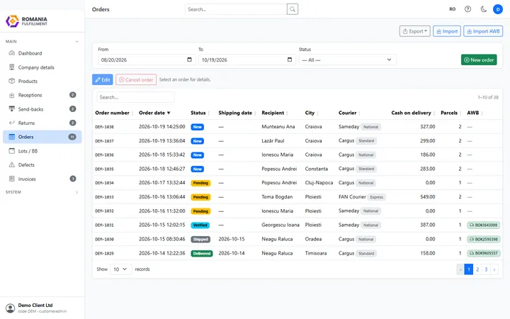Open the user avatar D menu
Screen dimensions: 510x319
(498, 9)
